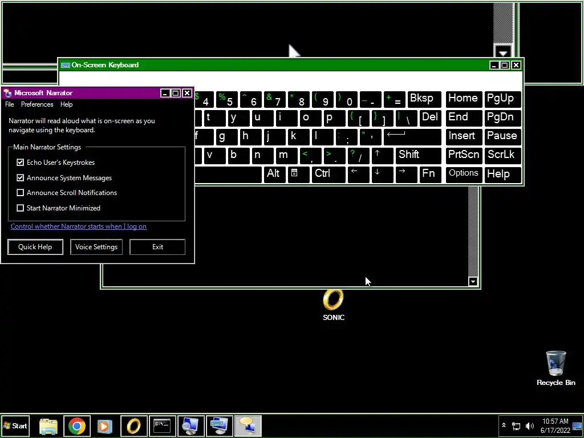Click the On-Screen Keyboard title bar icon
Screen dimensions: 584x438
[x=66, y=65]
